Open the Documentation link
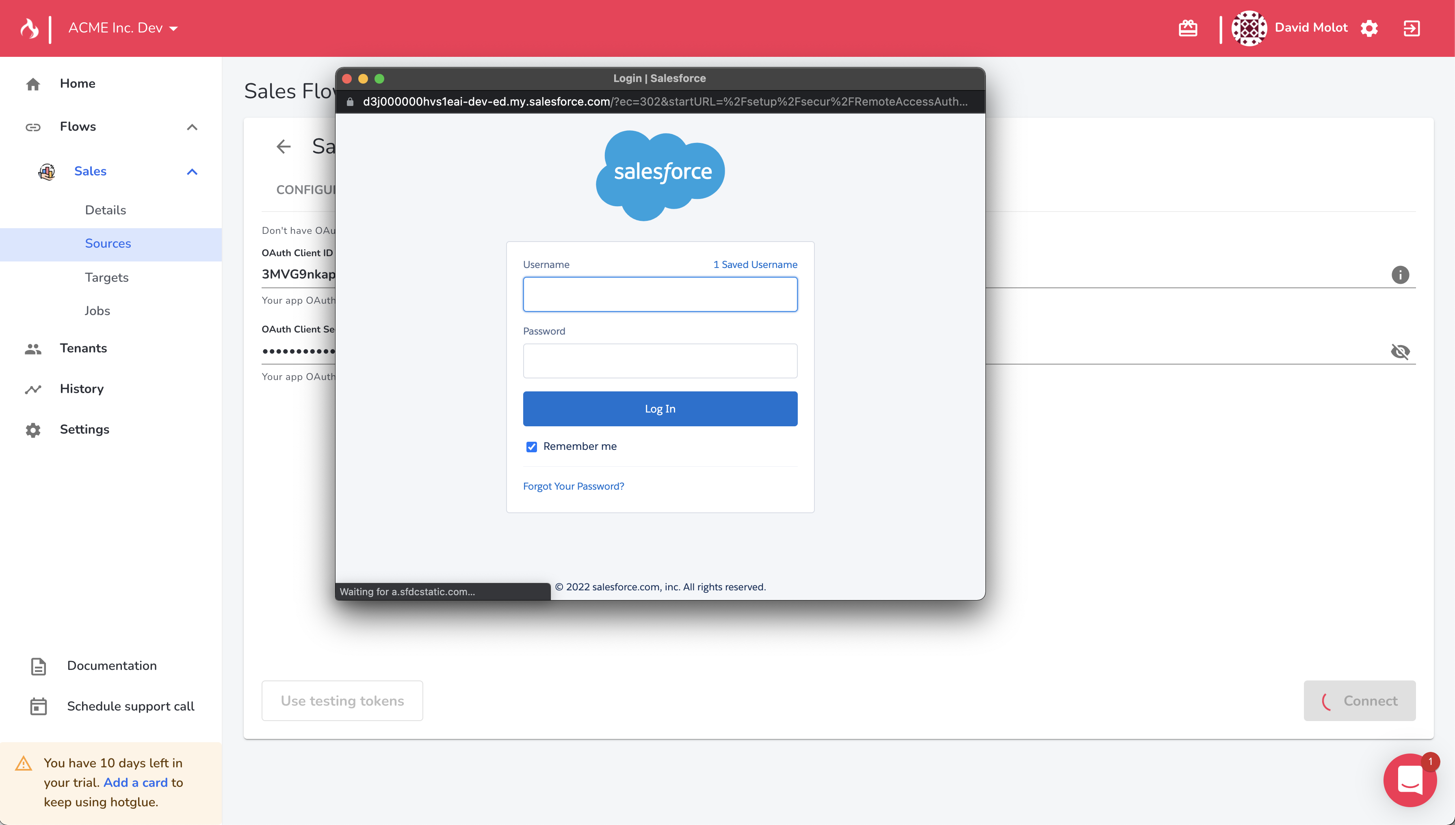The image size is (1455, 825). pyautogui.click(x=112, y=666)
